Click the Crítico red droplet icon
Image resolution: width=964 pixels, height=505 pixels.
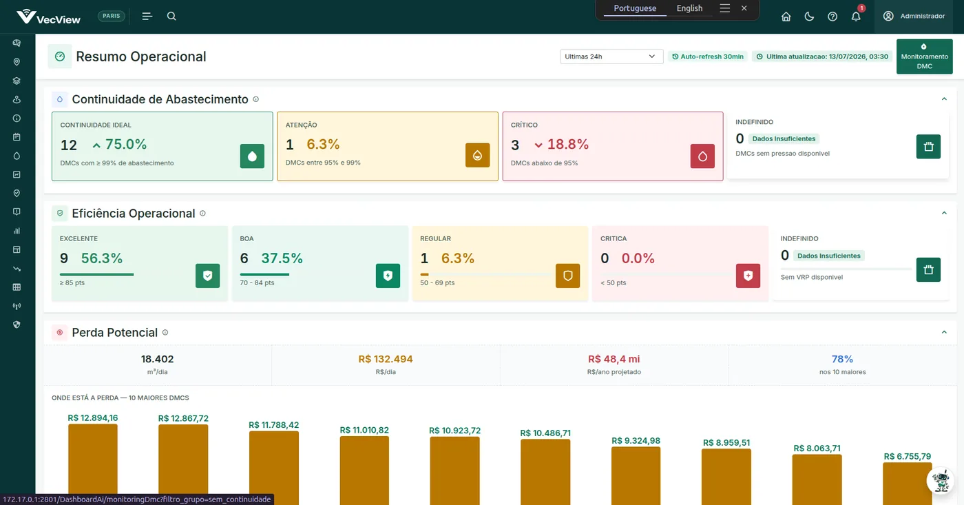pyautogui.click(x=702, y=156)
